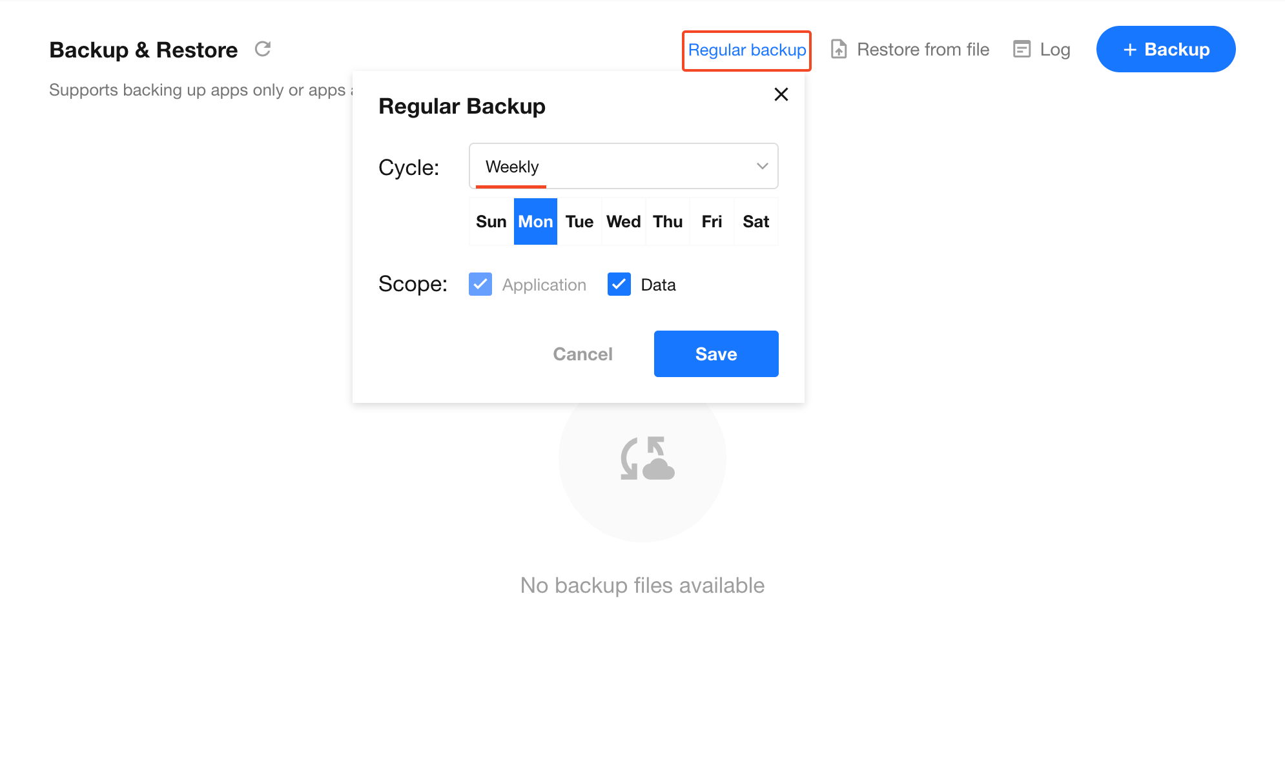Pick Thu in the weekday row
1285x780 pixels.
point(668,221)
